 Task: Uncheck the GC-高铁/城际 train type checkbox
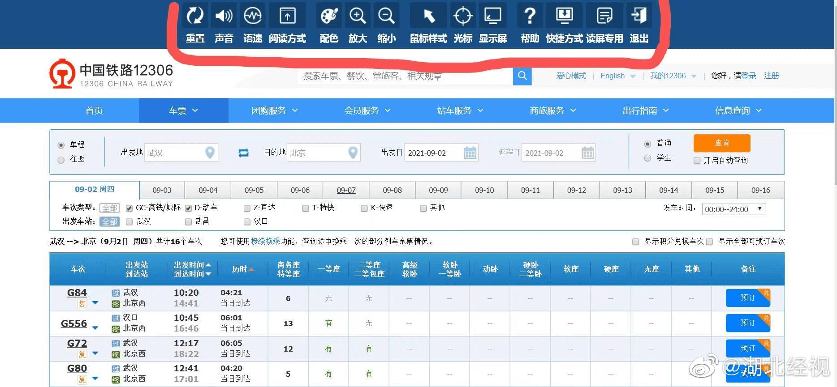pos(129,208)
